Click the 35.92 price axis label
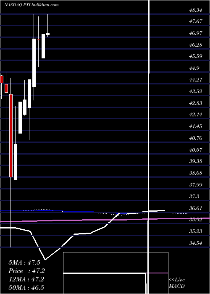Viewport: 210px width, 294px height. pyautogui.click(x=196, y=220)
